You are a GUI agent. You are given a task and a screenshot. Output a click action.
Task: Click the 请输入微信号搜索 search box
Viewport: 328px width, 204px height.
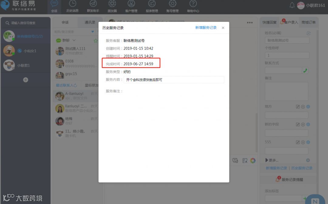(x=26, y=23)
